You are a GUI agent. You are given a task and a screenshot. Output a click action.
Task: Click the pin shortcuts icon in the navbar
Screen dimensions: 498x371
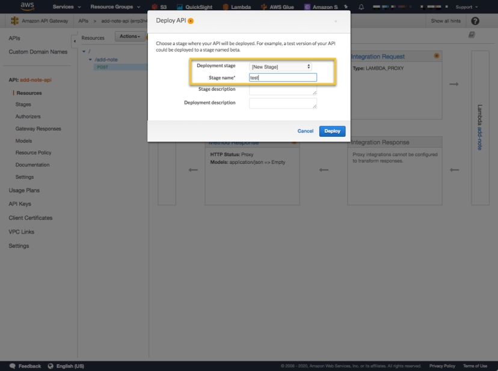click(x=346, y=7)
